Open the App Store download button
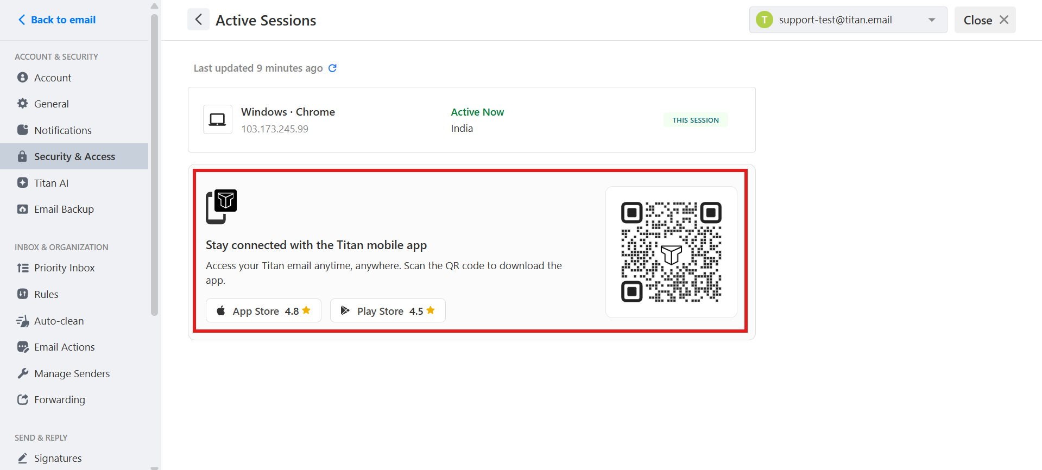Viewport: 1042px width, 470px height. click(263, 310)
